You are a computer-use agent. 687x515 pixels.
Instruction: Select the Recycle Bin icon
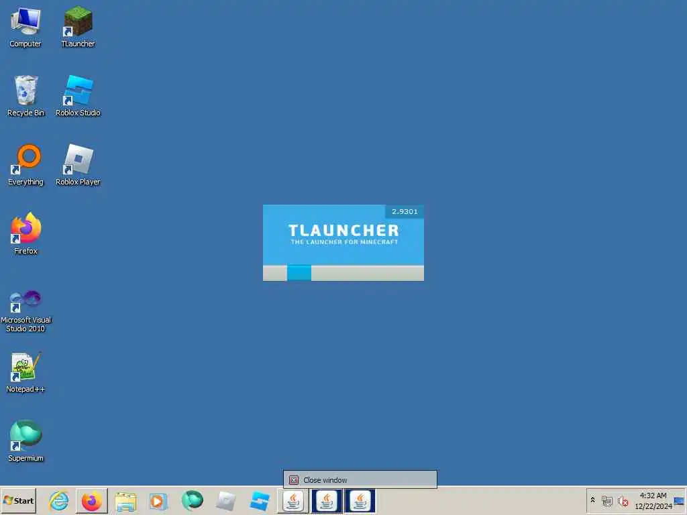pyautogui.click(x=25, y=96)
